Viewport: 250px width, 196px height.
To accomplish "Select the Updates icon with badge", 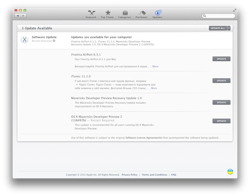I will click(x=158, y=13).
